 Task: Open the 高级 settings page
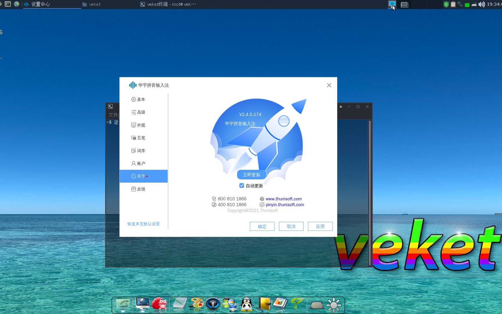pyautogui.click(x=144, y=112)
